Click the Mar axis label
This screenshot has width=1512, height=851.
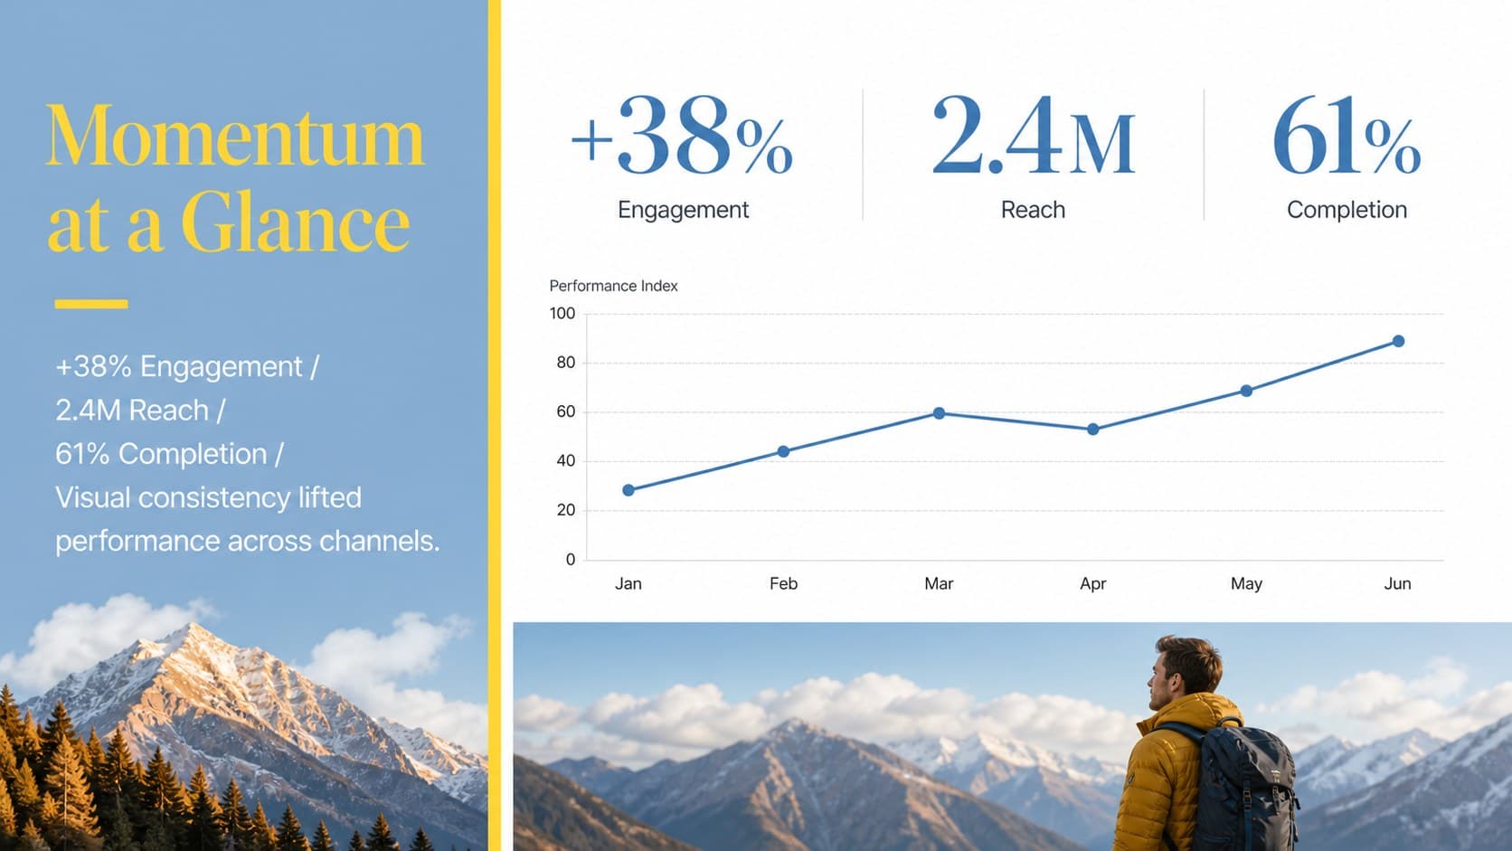tap(939, 583)
